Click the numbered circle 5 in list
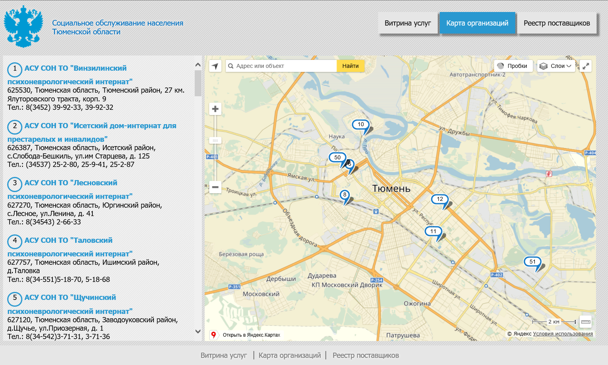Viewport: 608px width, 365px height. 15,298
